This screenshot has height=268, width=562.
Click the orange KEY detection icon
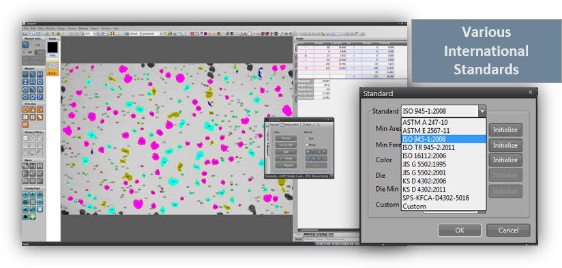coord(25,124)
